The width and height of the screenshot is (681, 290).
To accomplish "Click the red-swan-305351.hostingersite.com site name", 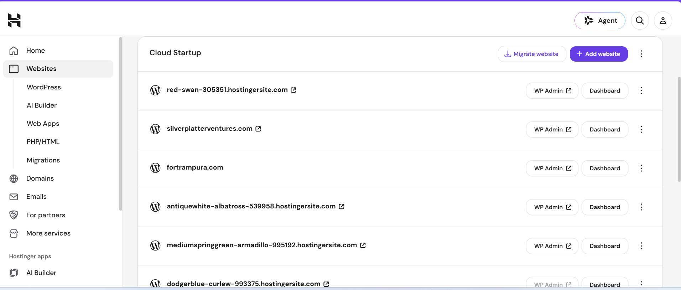I will tap(227, 90).
